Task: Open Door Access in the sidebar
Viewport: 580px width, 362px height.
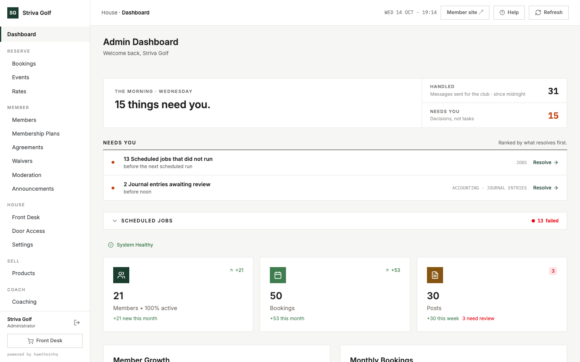Action: click(45, 231)
